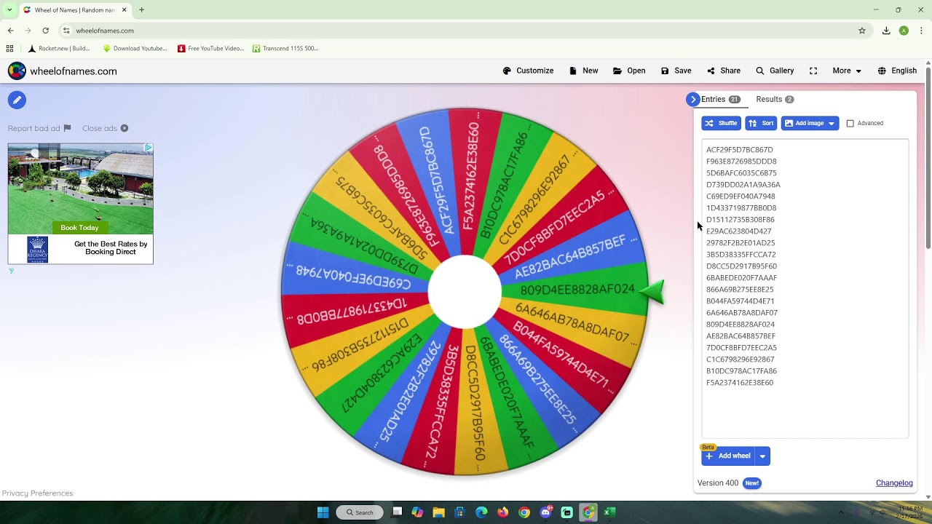Click entry text 29782F2B2E01AD25 in the list
932x524 pixels.
[x=741, y=243]
